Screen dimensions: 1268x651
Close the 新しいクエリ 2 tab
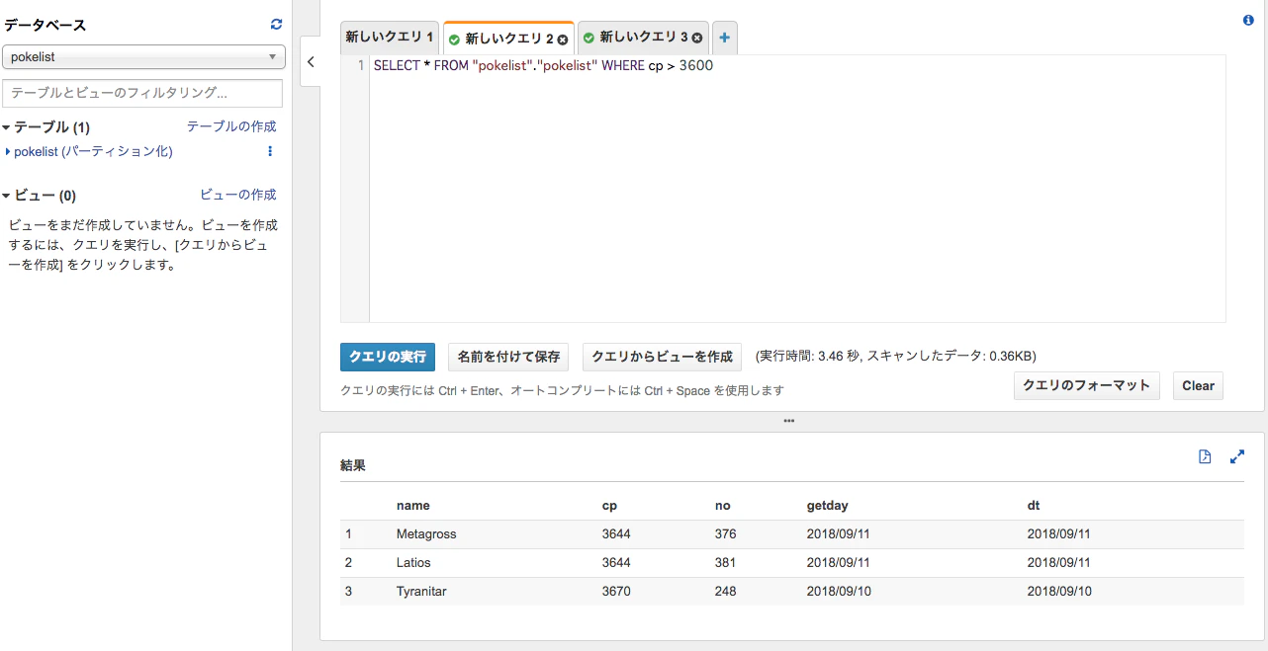pos(563,40)
